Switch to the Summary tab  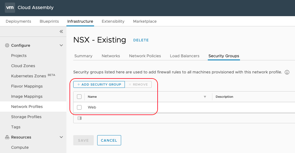[x=83, y=56]
